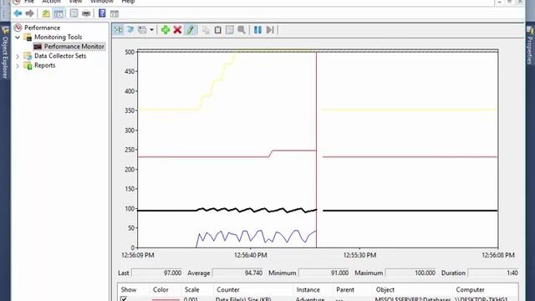
Task: Click the 12:56:40 PM time axis label
Action: pyautogui.click(x=251, y=255)
